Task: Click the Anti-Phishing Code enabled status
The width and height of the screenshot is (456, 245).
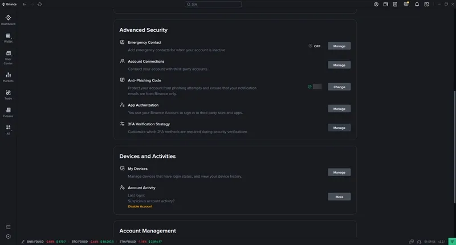Action: click(314, 87)
